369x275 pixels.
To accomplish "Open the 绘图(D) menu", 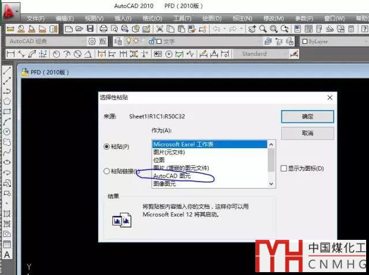I will click(x=212, y=18).
